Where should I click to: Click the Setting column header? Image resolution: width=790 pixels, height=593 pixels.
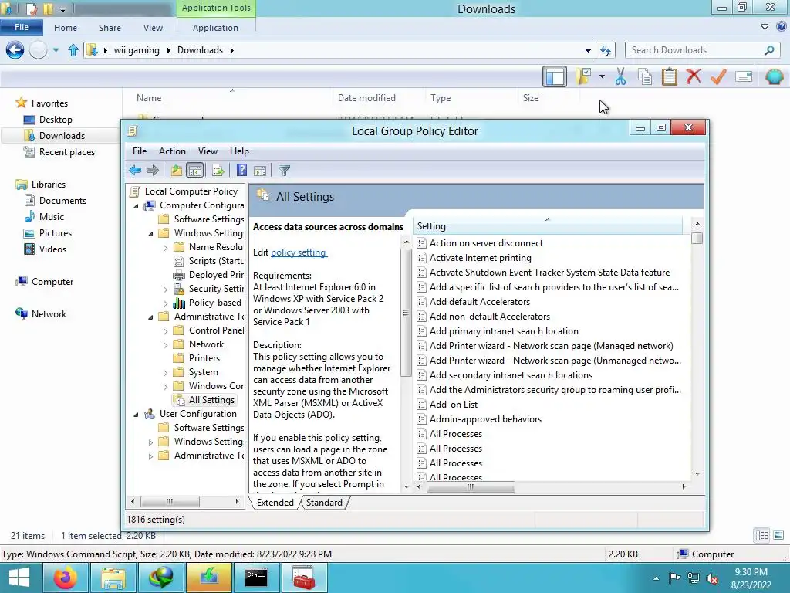[547, 226]
